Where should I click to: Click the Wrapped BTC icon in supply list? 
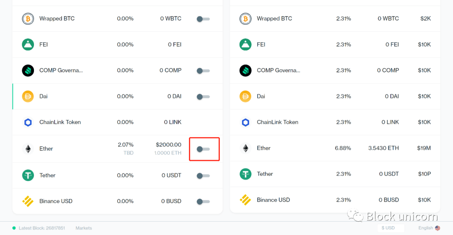click(28, 19)
